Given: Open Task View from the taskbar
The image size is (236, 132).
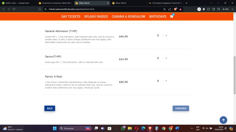Looking at the screenshot, I should (96, 128).
